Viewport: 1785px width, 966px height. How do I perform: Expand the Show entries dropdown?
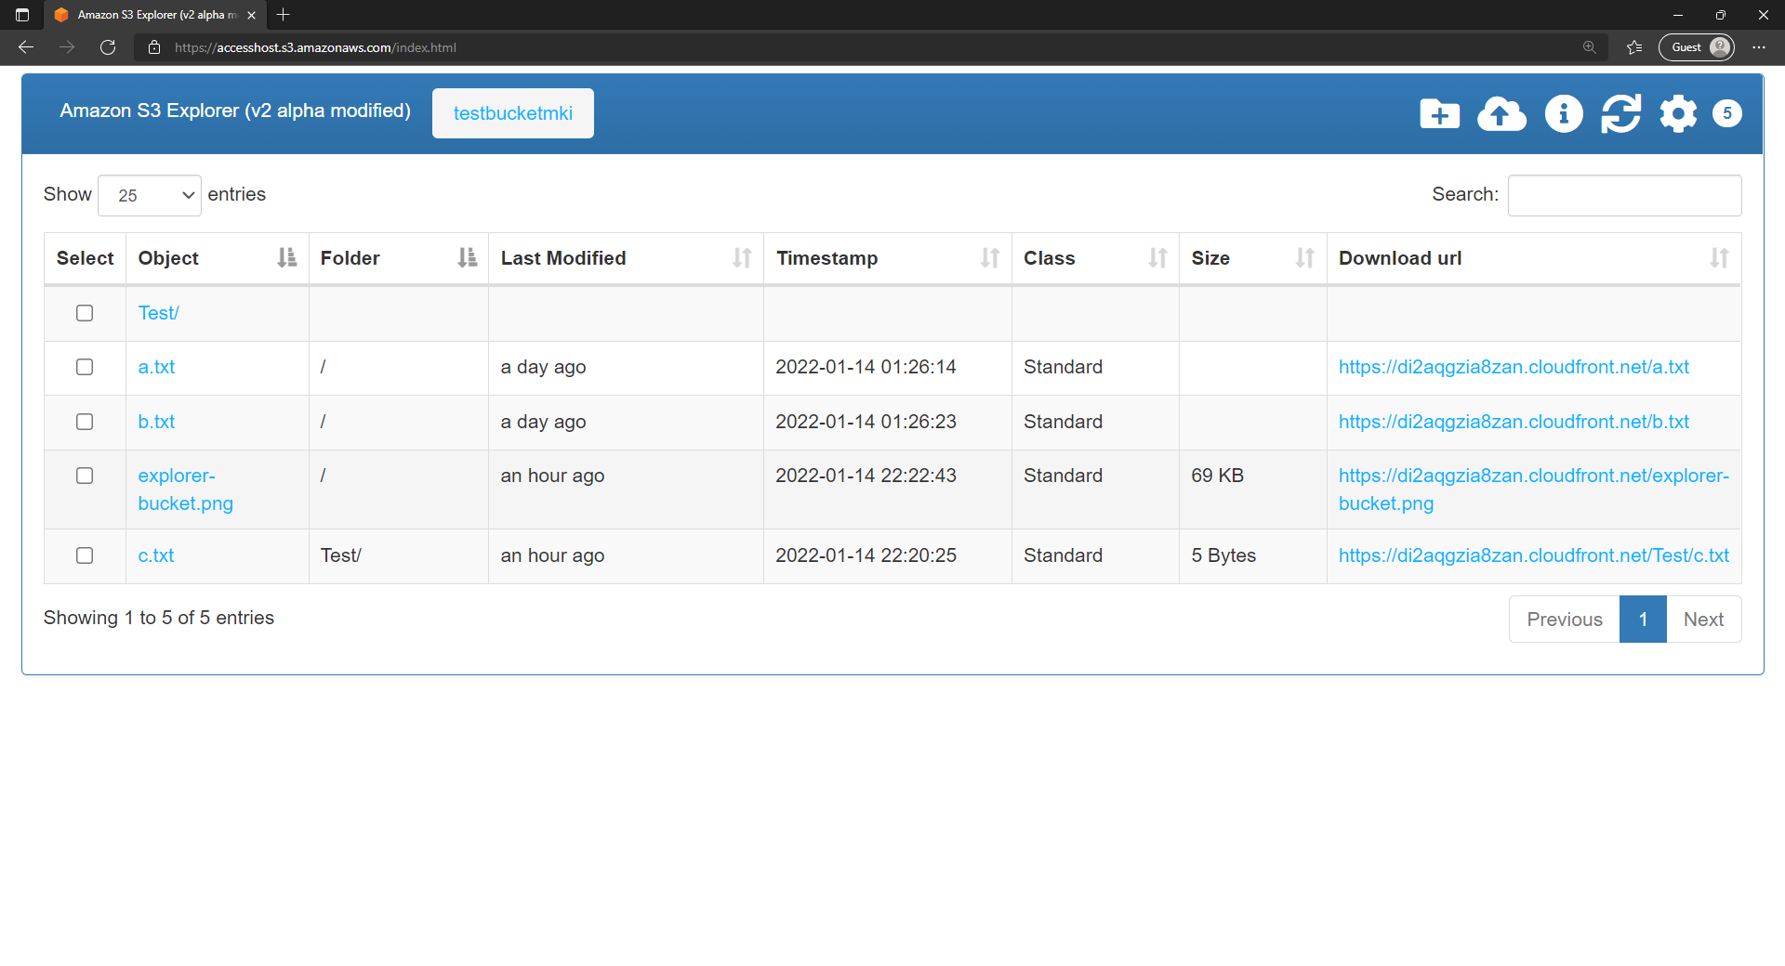[x=150, y=195]
